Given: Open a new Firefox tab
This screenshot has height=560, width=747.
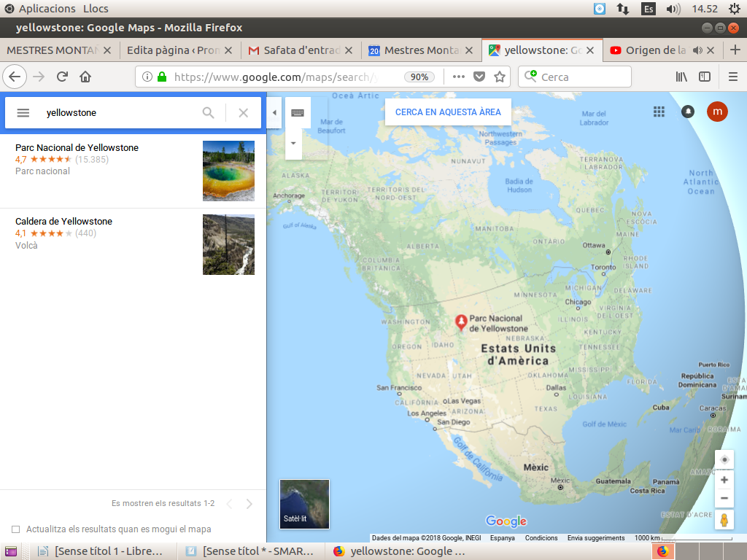Looking at the screenshot, I should 735,50.
